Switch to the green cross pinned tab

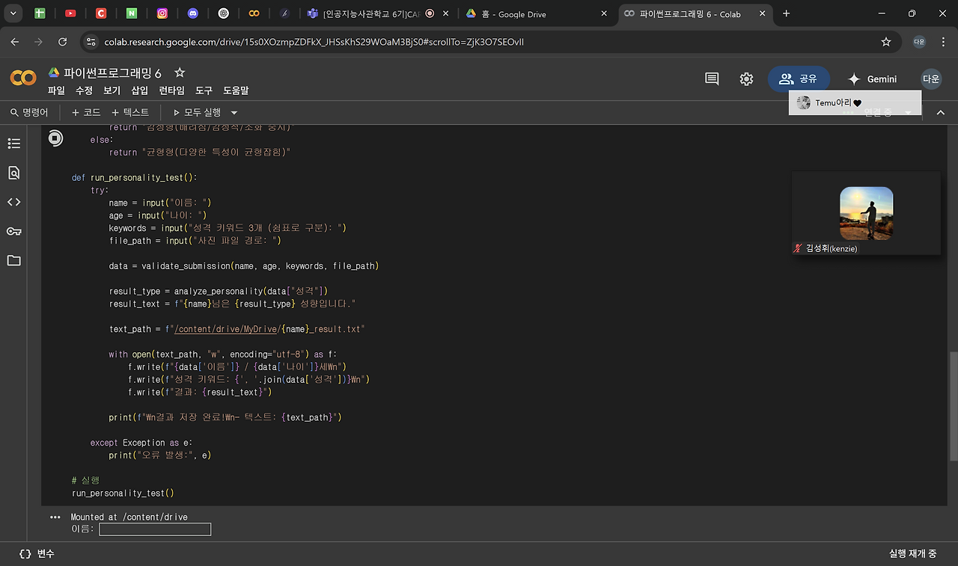40,13
